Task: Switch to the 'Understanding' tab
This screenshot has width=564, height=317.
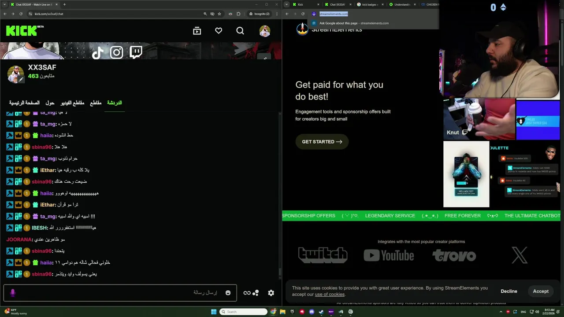Action: pyautogui.click(x=402, y=4)
